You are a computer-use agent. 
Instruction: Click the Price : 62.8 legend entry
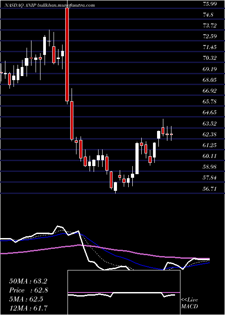(x=28, y=290)
